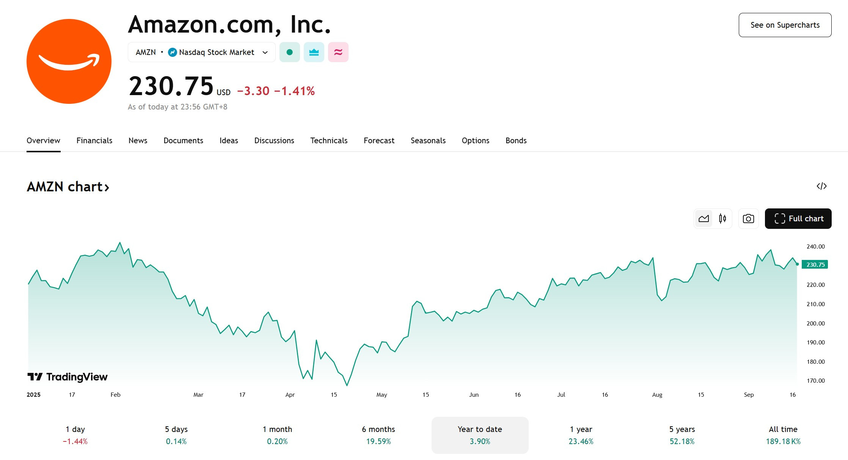This screenshot has height=460, width=848.
Task: Open the embed code icon
Action: (x=821, y=186)
